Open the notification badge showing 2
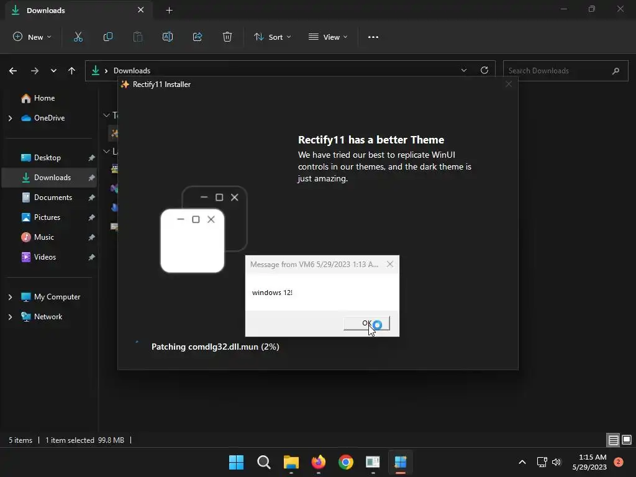 [x=619, y=461]
